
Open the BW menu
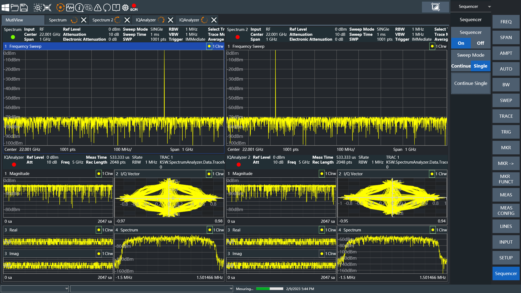[x=506, y=85]
